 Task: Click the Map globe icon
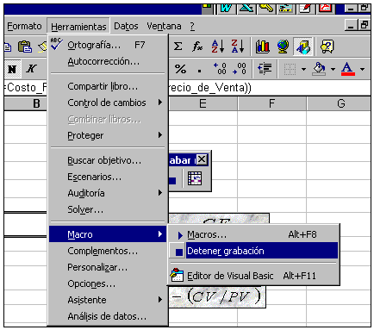pyautogui.click(x=283, y=47)
